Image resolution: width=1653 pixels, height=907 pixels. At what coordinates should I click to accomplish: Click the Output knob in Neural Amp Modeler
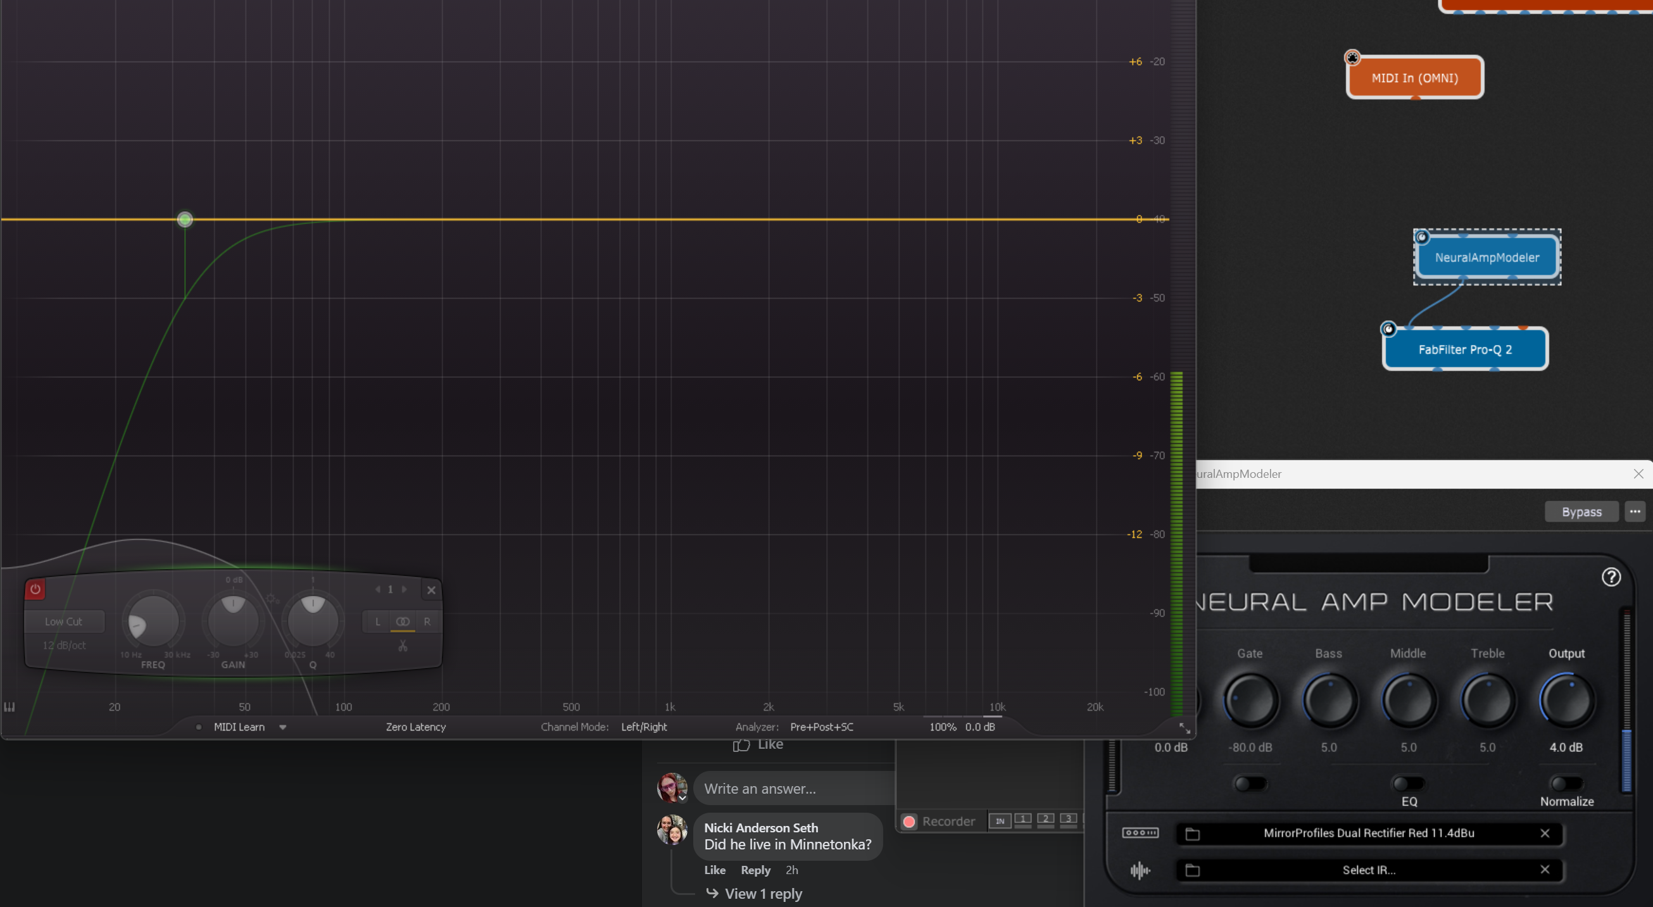(x=1566, y=701)
